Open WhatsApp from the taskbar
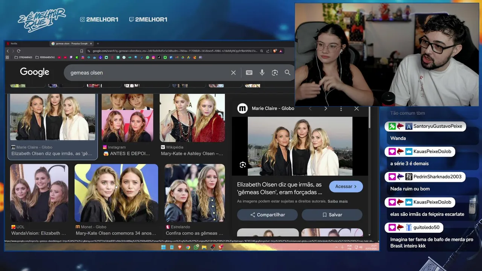The height and width of the screenshot is (271, 482). coord(196,247)
